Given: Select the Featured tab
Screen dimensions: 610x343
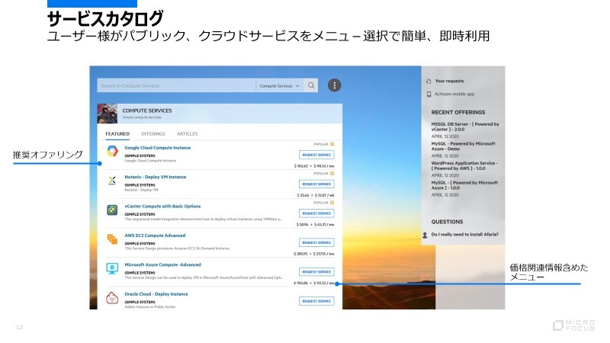Looking at the screenshot, I should click(x=117, y=134).
